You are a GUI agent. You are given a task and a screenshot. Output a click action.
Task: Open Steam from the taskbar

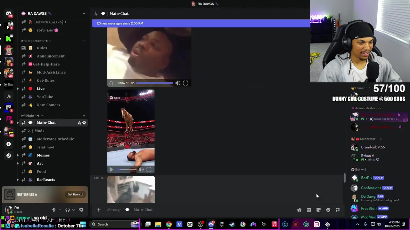coord(232,224)
